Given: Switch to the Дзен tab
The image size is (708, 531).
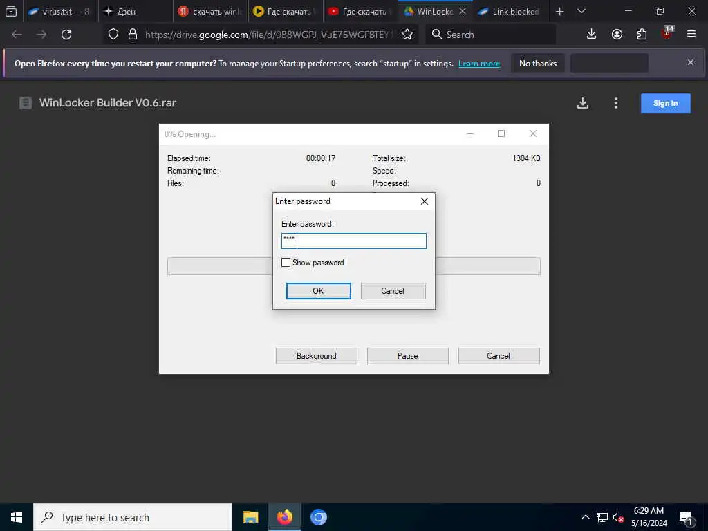Looking at the screenshot, I should point(136,11).
